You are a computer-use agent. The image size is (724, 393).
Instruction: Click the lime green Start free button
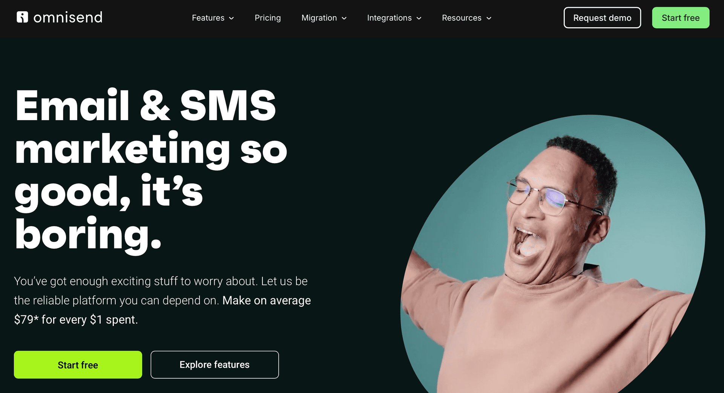click(x=78, y=365)
